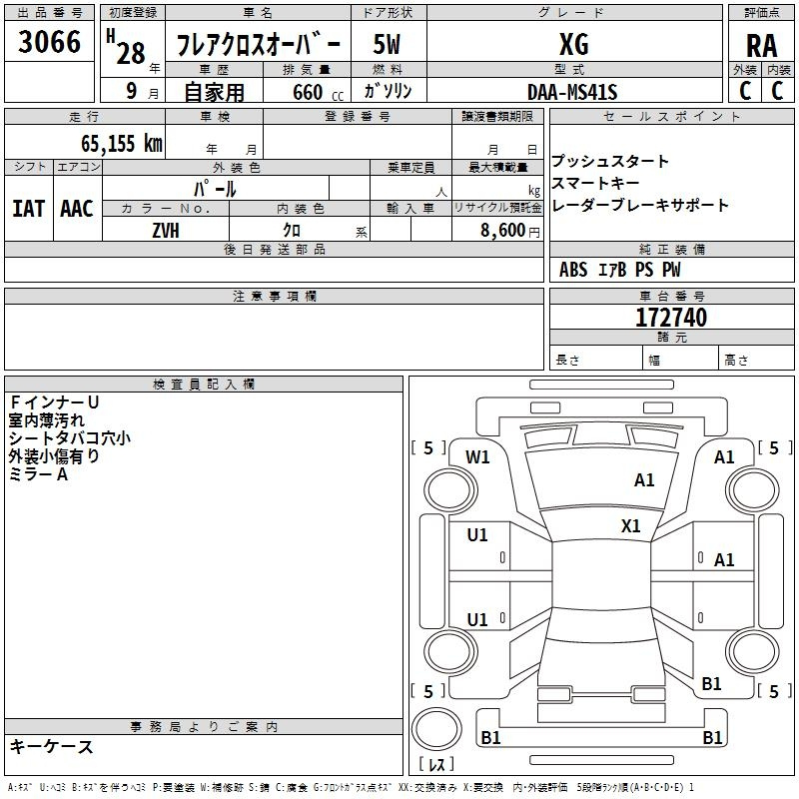Select the 検査員記入欄 header

[x=204, y=385]
